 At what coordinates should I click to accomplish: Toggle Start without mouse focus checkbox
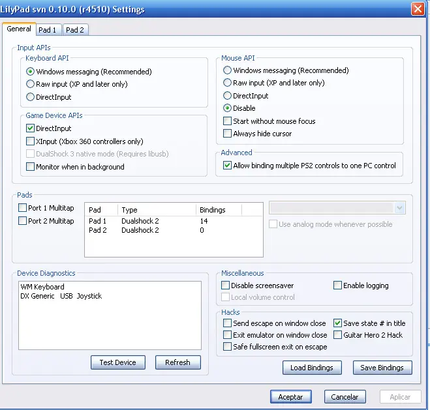pos(227,121)
